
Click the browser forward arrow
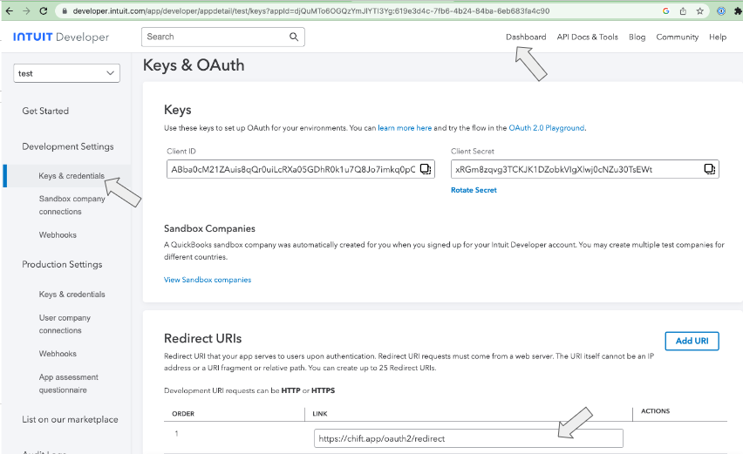[26, 10]
